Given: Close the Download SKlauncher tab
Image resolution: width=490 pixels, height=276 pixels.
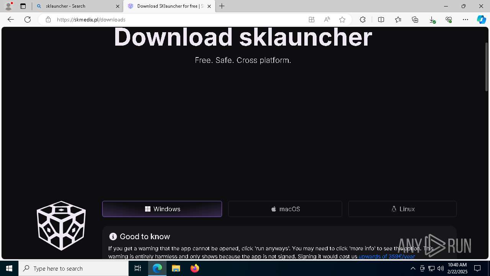Looking at the screenshot, I should (209, 6).
